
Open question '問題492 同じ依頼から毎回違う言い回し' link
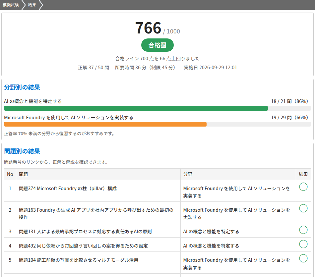(x=83, y=246)
